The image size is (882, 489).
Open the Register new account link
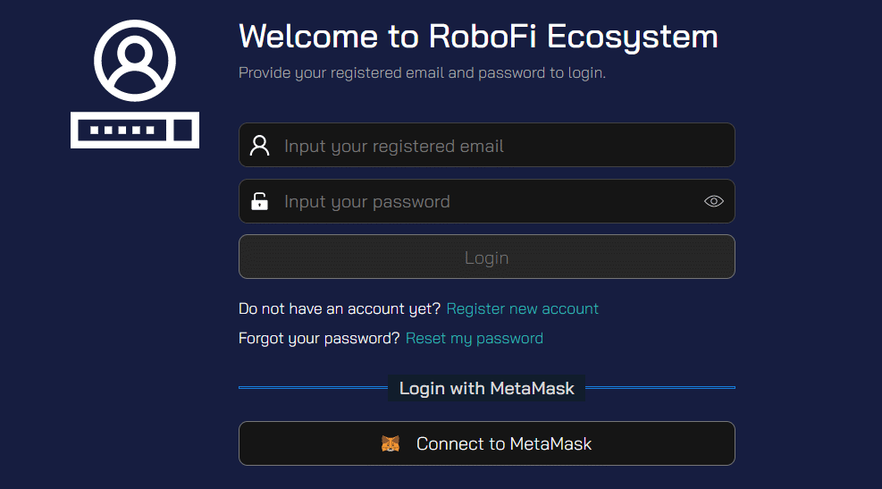pyautogui.click(x=523, y=308)
